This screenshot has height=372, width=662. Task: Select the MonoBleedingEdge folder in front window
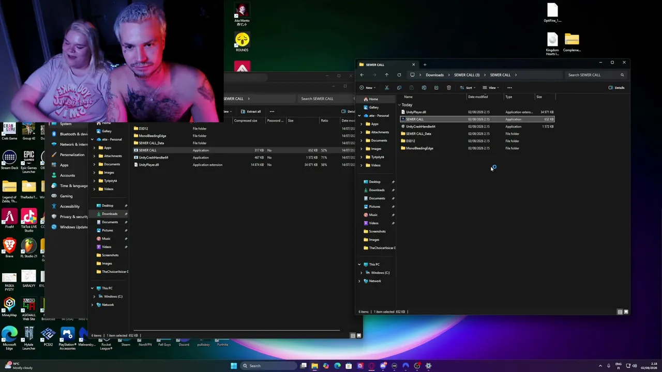[477, 148]
